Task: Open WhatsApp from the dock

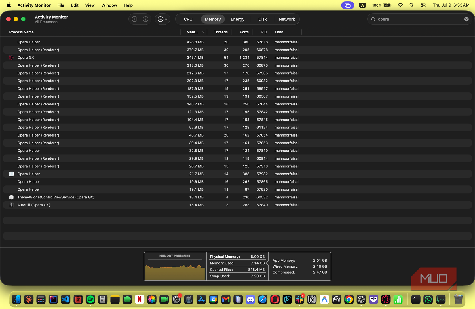Action: 428,299
